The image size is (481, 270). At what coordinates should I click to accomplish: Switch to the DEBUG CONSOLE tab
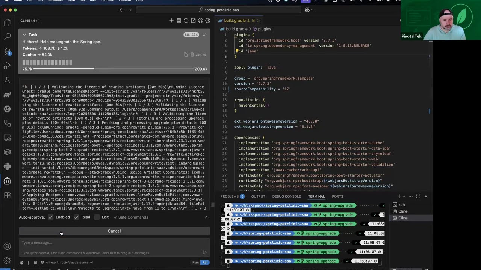pos(286,196)
